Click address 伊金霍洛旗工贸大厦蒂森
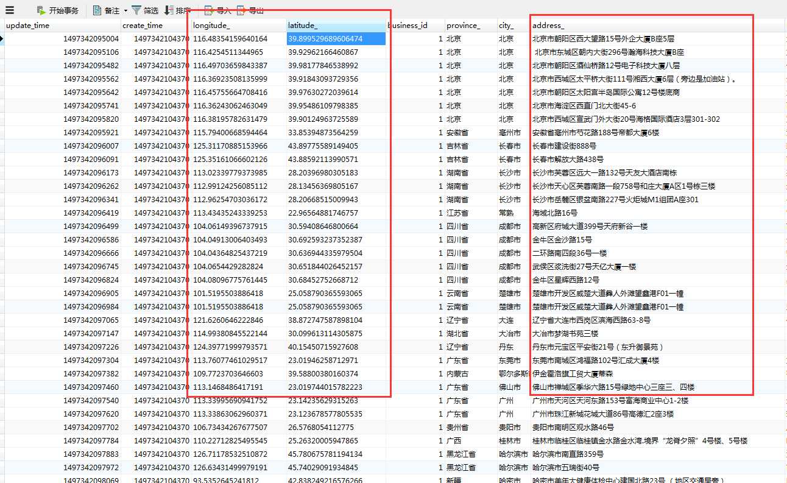787x483 pixels. [573, 373]
